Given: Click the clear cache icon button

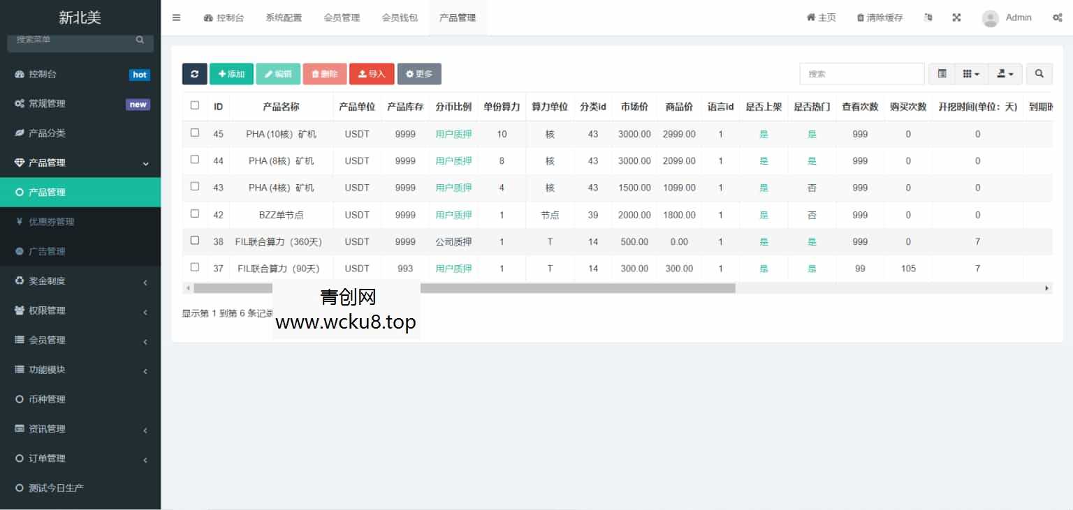Looking at the screenshot, I should coord(878,17).
